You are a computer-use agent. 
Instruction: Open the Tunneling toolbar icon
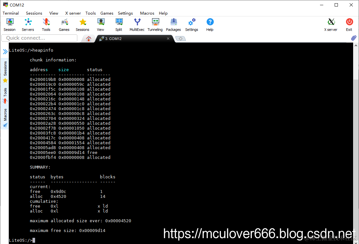click(155, 25)
